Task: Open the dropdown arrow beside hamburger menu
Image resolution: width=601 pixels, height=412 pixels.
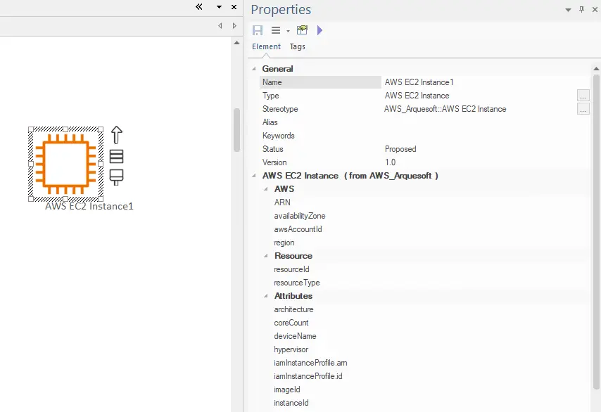Action: (288, 32)
